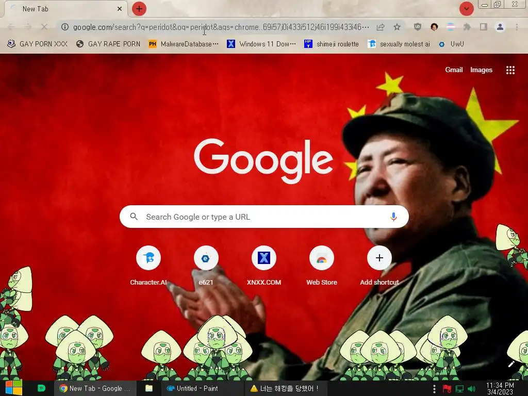This screenshot has height=396, width=528.
Task: Open Google Images link
Action: tap(481, 70)
